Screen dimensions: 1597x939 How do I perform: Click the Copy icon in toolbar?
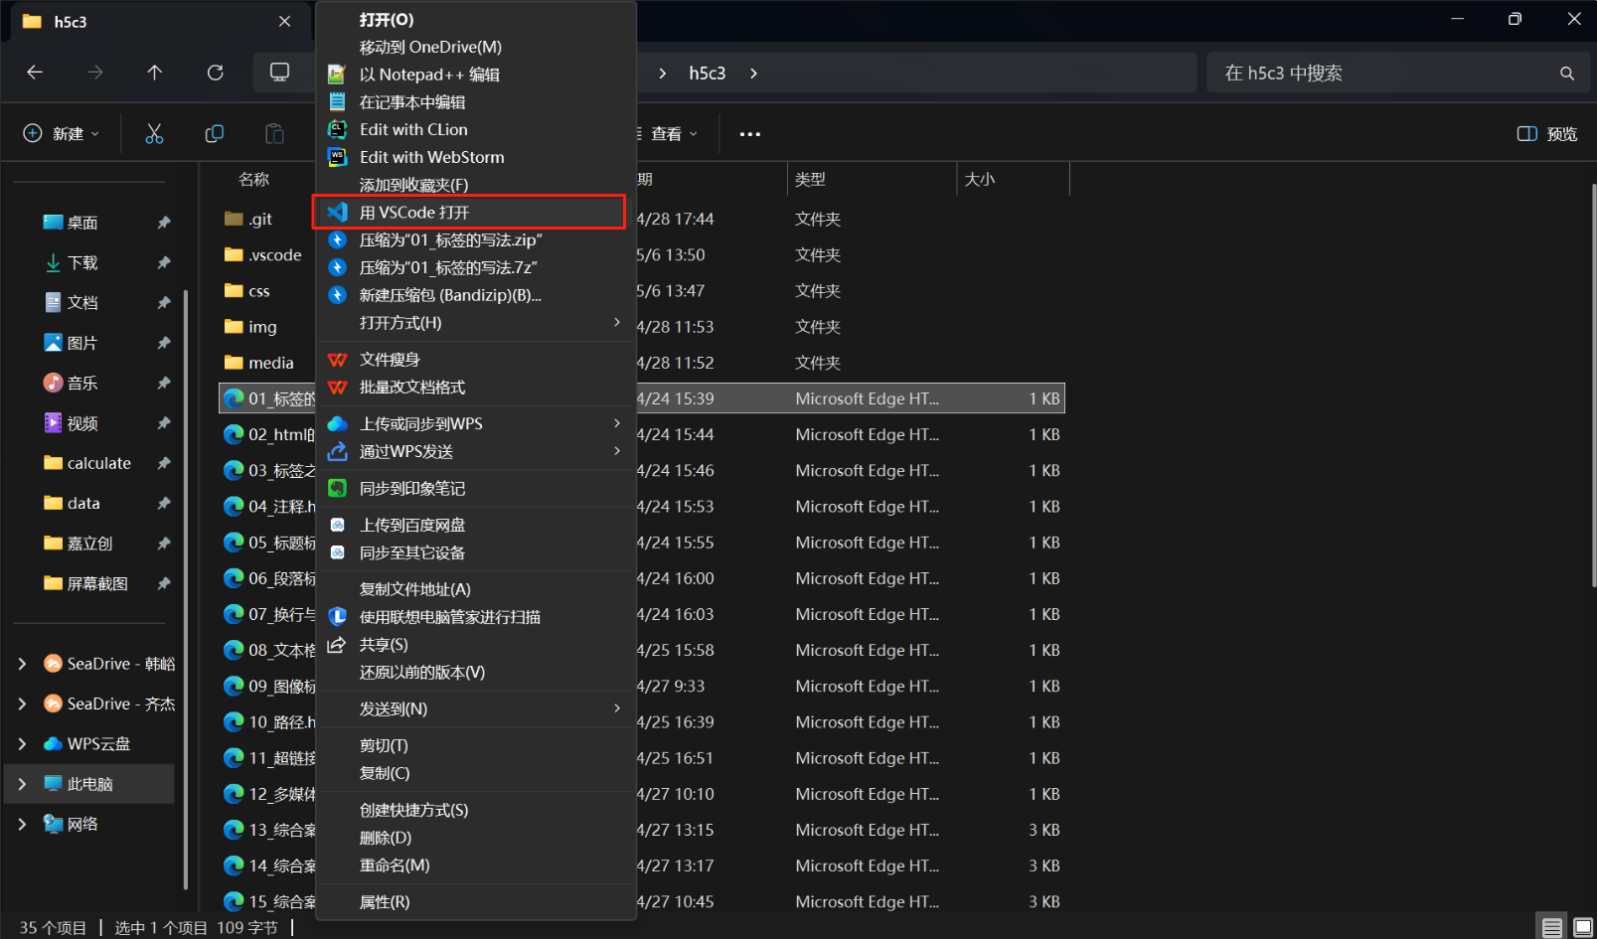click(x=214, y=133)
